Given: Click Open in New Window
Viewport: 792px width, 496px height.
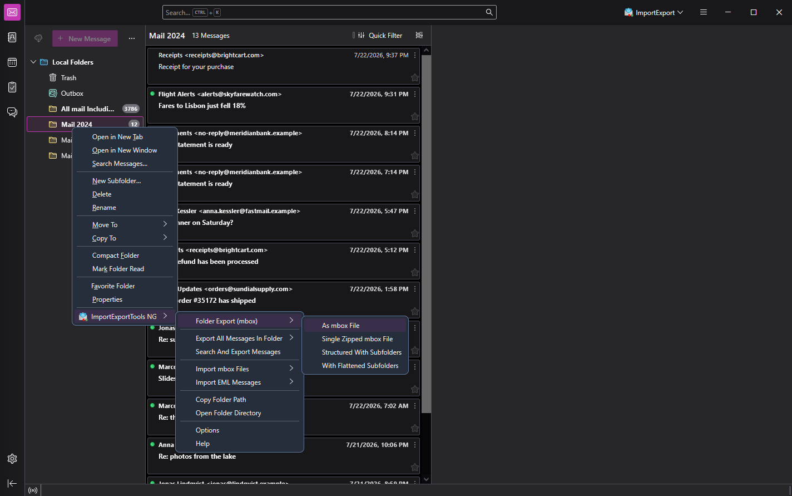Looking at the screenshot, I should click(x=125, y=150).
